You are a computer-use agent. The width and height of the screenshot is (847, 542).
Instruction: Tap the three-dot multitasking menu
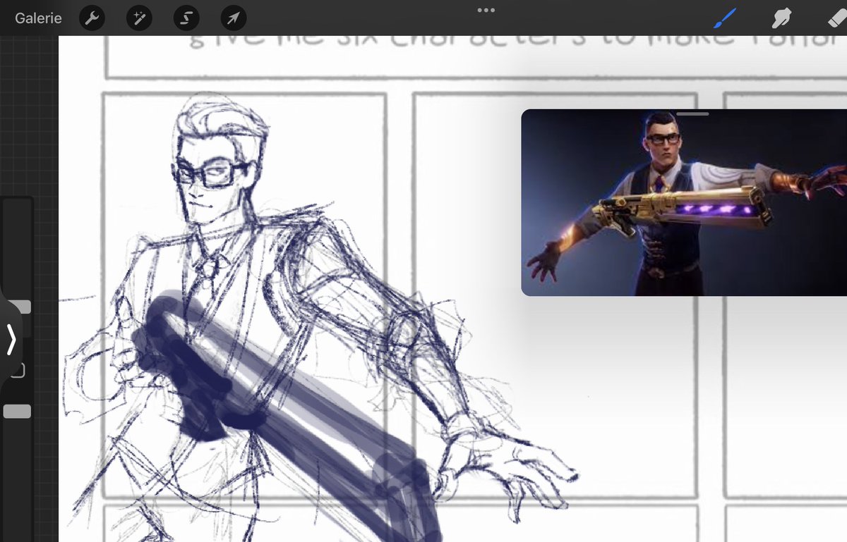(x=486, y=10)
